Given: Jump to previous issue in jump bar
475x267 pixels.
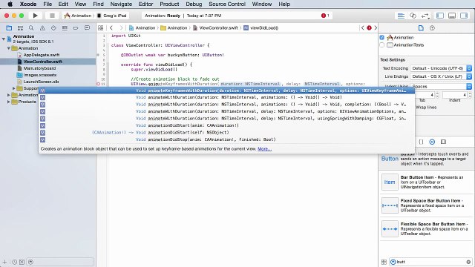Looking at the screenshot, I should [363, 28].
